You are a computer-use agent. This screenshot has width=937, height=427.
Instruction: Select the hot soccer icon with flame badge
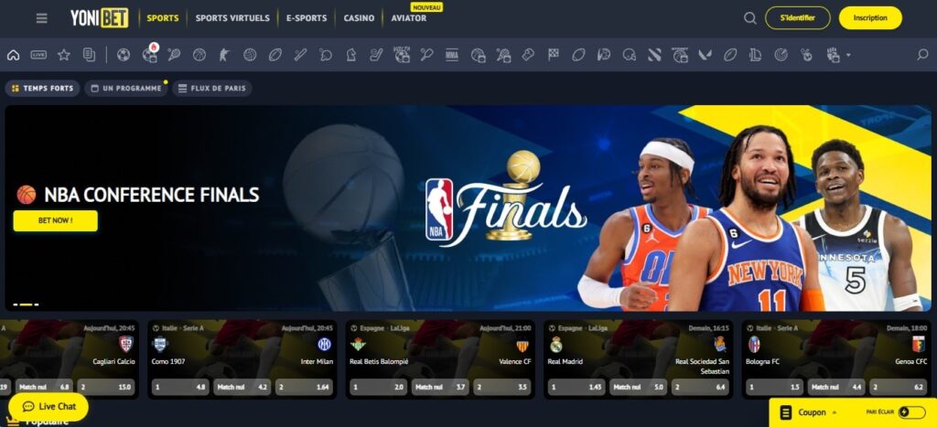click(x=149, y=54)
